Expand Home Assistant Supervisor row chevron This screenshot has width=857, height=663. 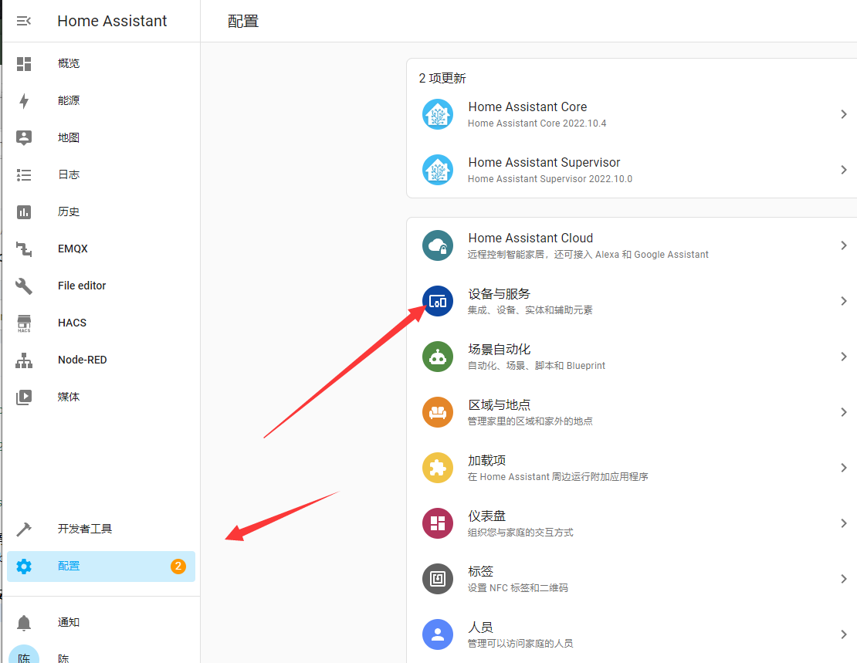[x=844, y=170]
